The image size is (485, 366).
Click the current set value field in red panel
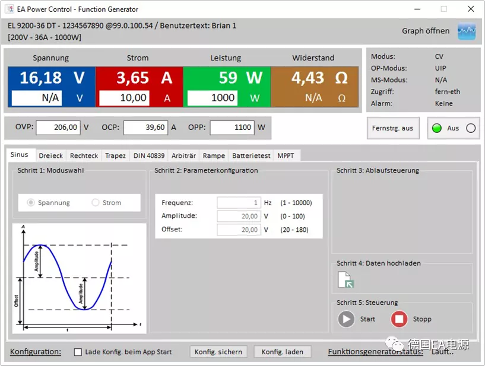(124, 98)
